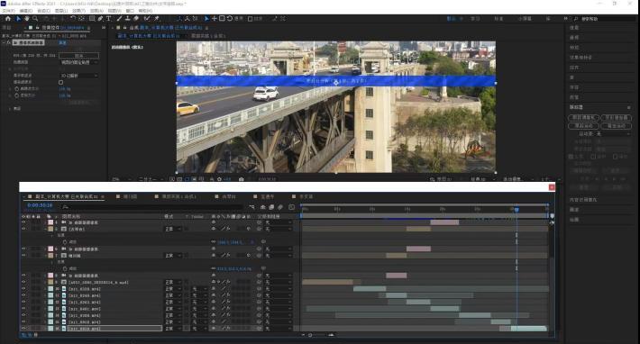Select the Zoom magnifier tool
The width and height of the screenshot is (640, 344).
click(35, 18)
